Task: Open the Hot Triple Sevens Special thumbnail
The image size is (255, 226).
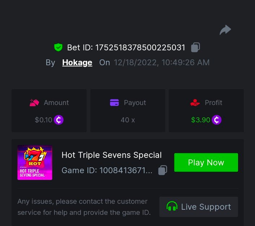Action: 35,163
